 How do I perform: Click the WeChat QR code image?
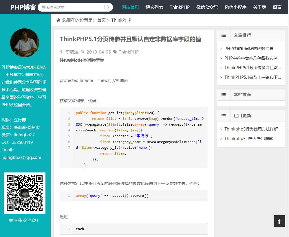[25, 193]
